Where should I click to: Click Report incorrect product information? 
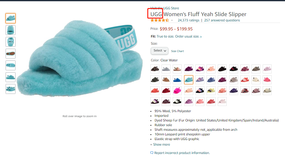(x=182, y=153)
